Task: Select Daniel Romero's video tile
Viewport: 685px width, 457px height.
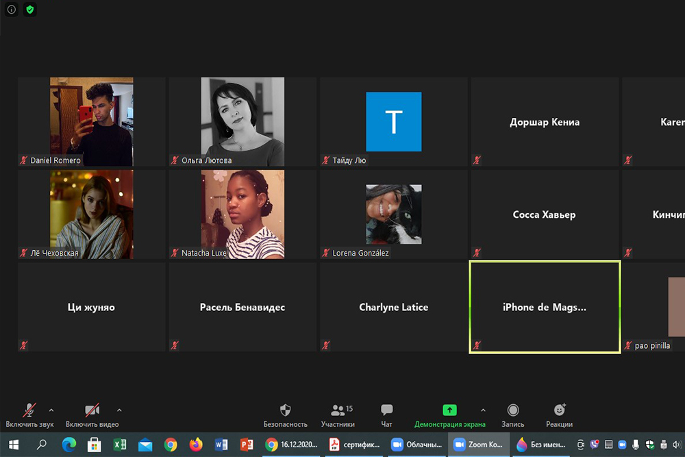Action: [91, 121]
